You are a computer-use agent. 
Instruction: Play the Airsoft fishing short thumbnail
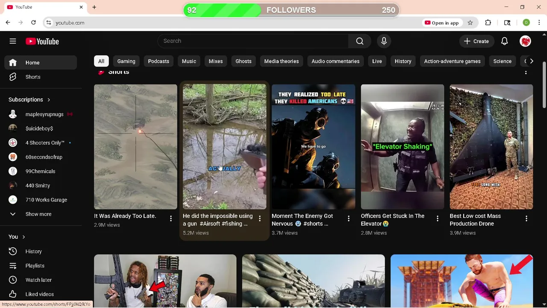[x=224, y=147]
